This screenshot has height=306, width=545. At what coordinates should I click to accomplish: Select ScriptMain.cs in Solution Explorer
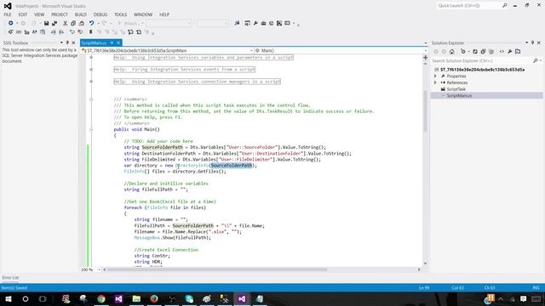[x=459, y=96]
